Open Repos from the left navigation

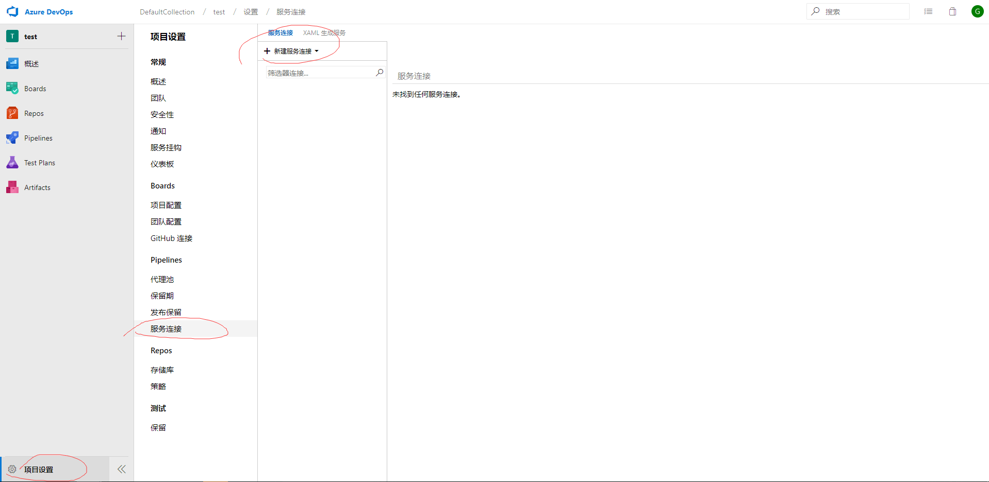34,113
